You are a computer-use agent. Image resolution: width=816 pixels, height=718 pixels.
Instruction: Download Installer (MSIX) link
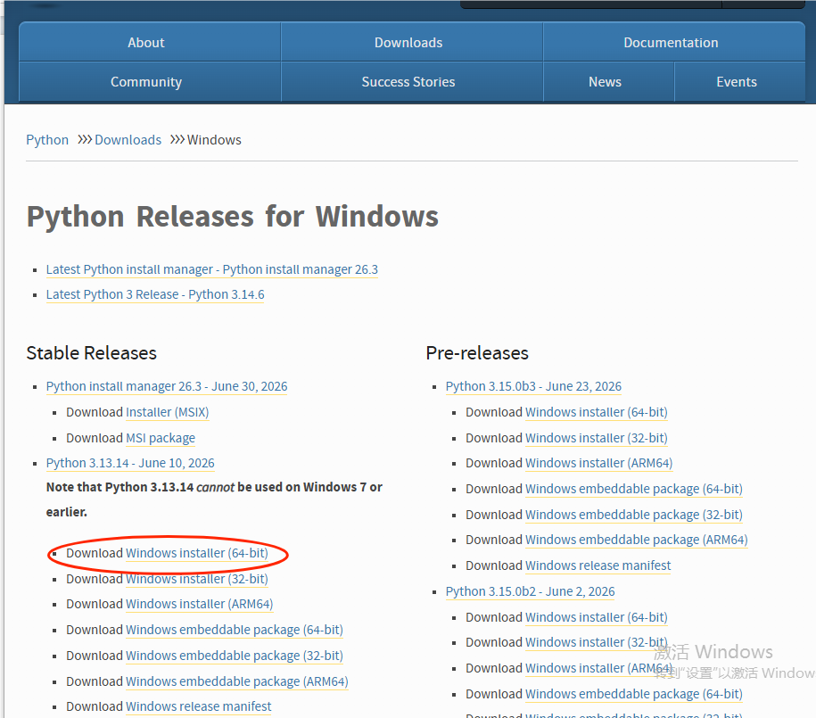coord(167,412)
